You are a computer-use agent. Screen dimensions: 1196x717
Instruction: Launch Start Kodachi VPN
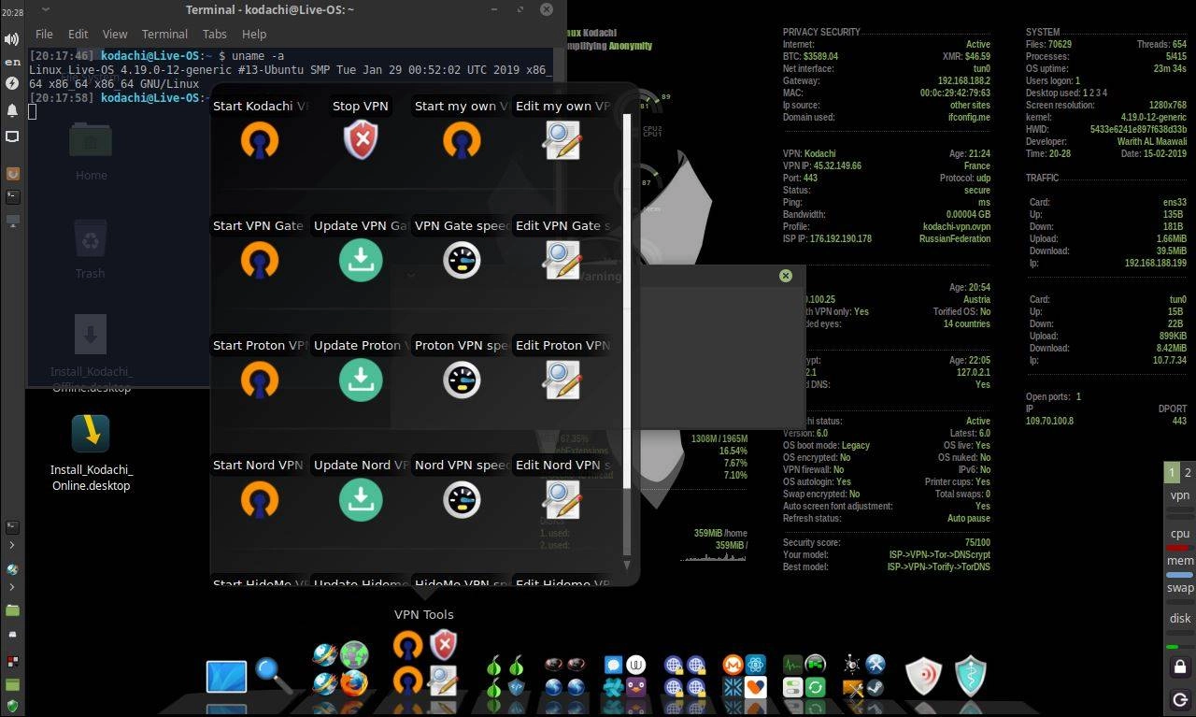[x=260, y=141]
